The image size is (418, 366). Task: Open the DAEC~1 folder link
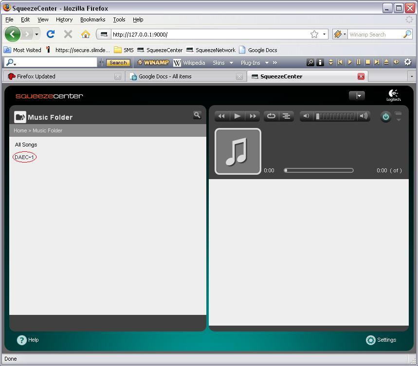pyautogui.click(x=24, y=157)
